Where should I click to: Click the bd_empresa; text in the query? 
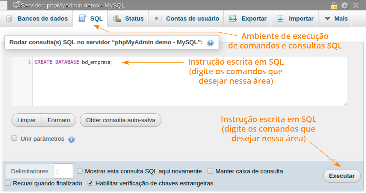pyautogui.click(x=97, y=62)
